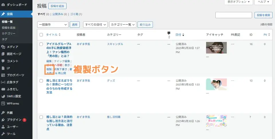
Task: Sort posts by PV column
Action: [267, 35]
